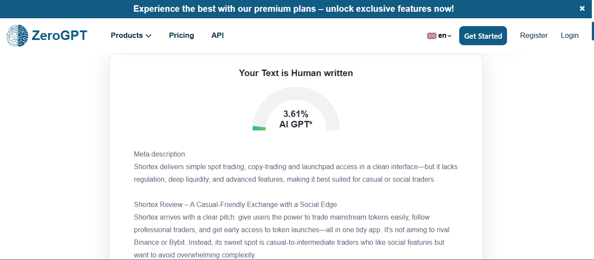
Task: Open the Register link
Action: pyautogui.click(x=534, y=36)
